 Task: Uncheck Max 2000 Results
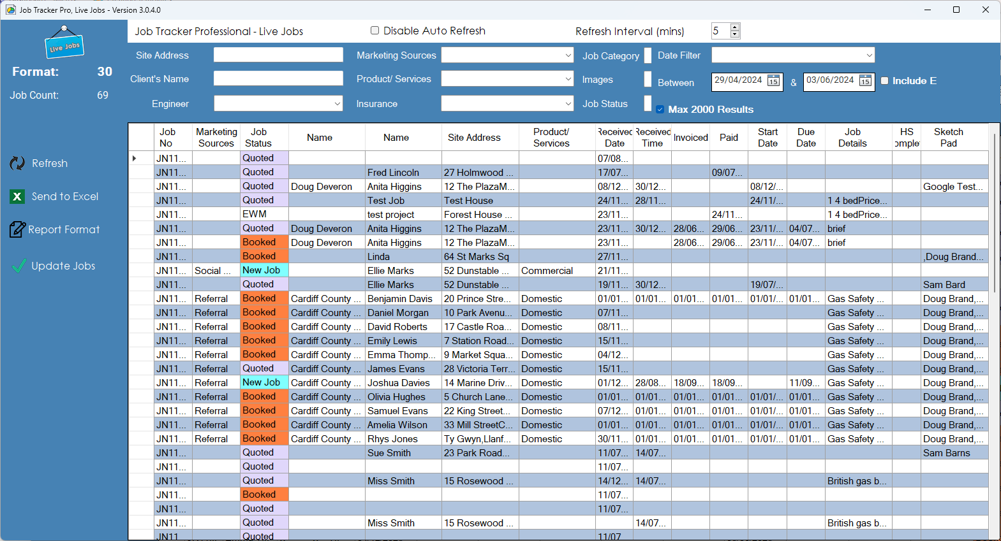pos(660,110)
